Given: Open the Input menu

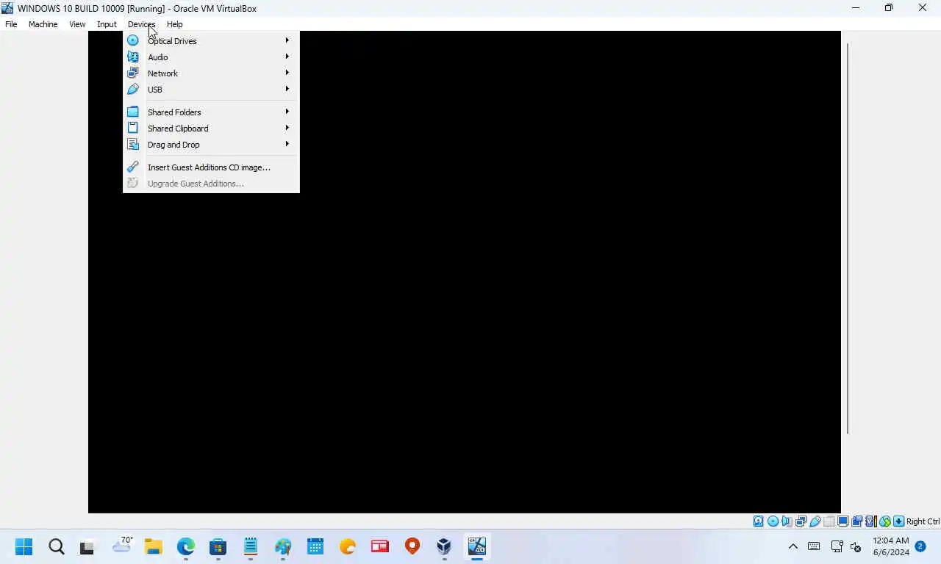Looking at the screenshot, I should coord(107,24).
